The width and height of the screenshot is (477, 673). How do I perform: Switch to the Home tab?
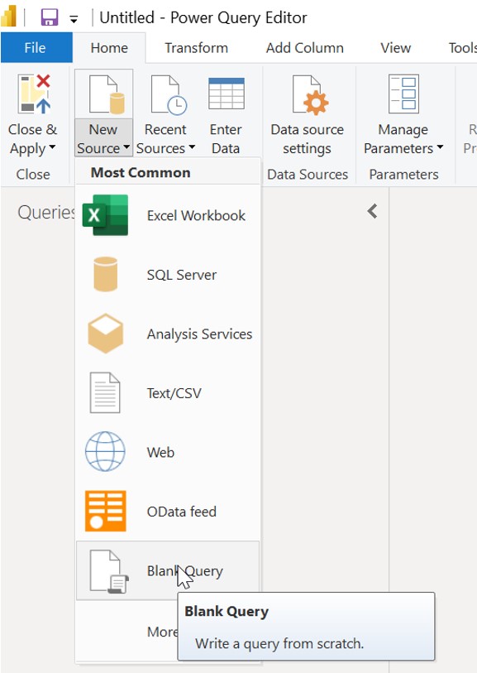pos(109,48)
